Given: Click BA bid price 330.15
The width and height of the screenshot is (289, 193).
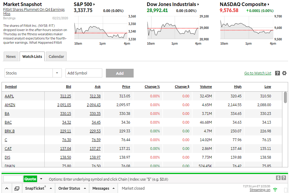Looking at the screenshot, I should coord(65,114).
